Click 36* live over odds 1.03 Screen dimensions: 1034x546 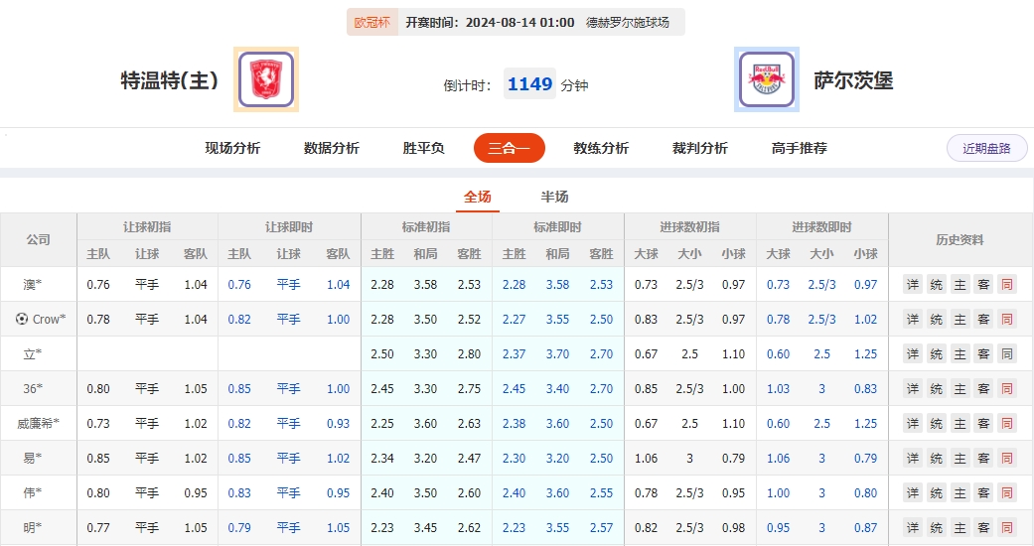(x=778, y=389)
